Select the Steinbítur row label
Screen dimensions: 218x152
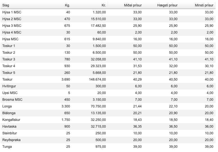click(x=10, y=133)
